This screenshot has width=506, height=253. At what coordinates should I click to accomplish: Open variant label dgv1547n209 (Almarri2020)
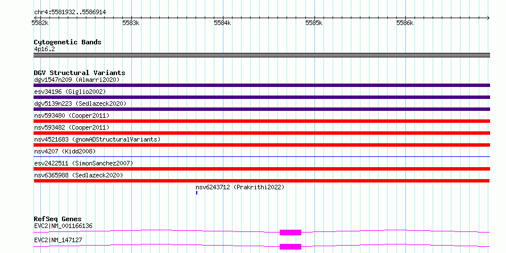coord(77,80)
